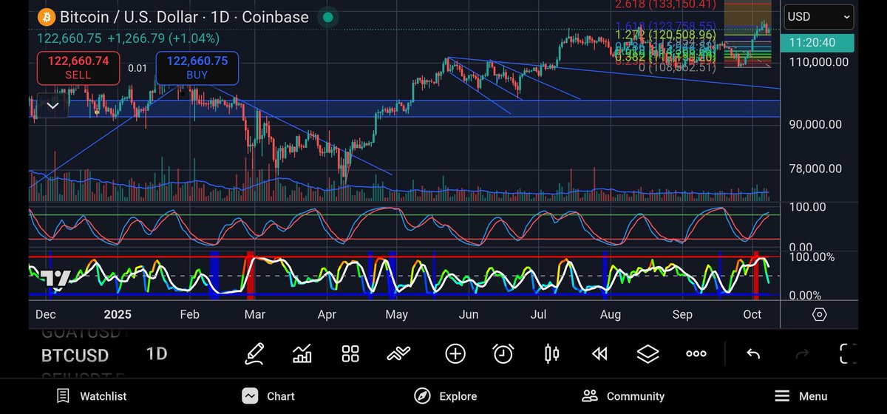Viewport: 887px width, 414px height.
Task: Click the Bitcoin symbol logo
Action: (47, 16)
